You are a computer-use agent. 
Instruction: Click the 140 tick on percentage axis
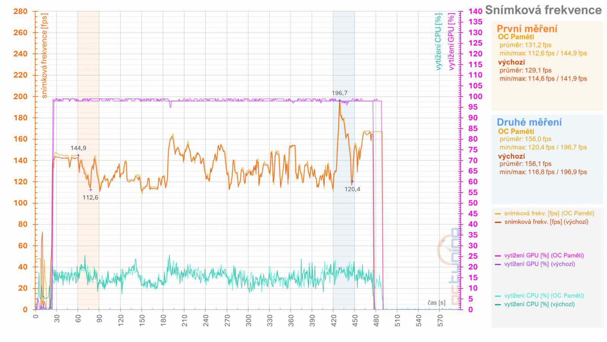(x=475, y=11)
